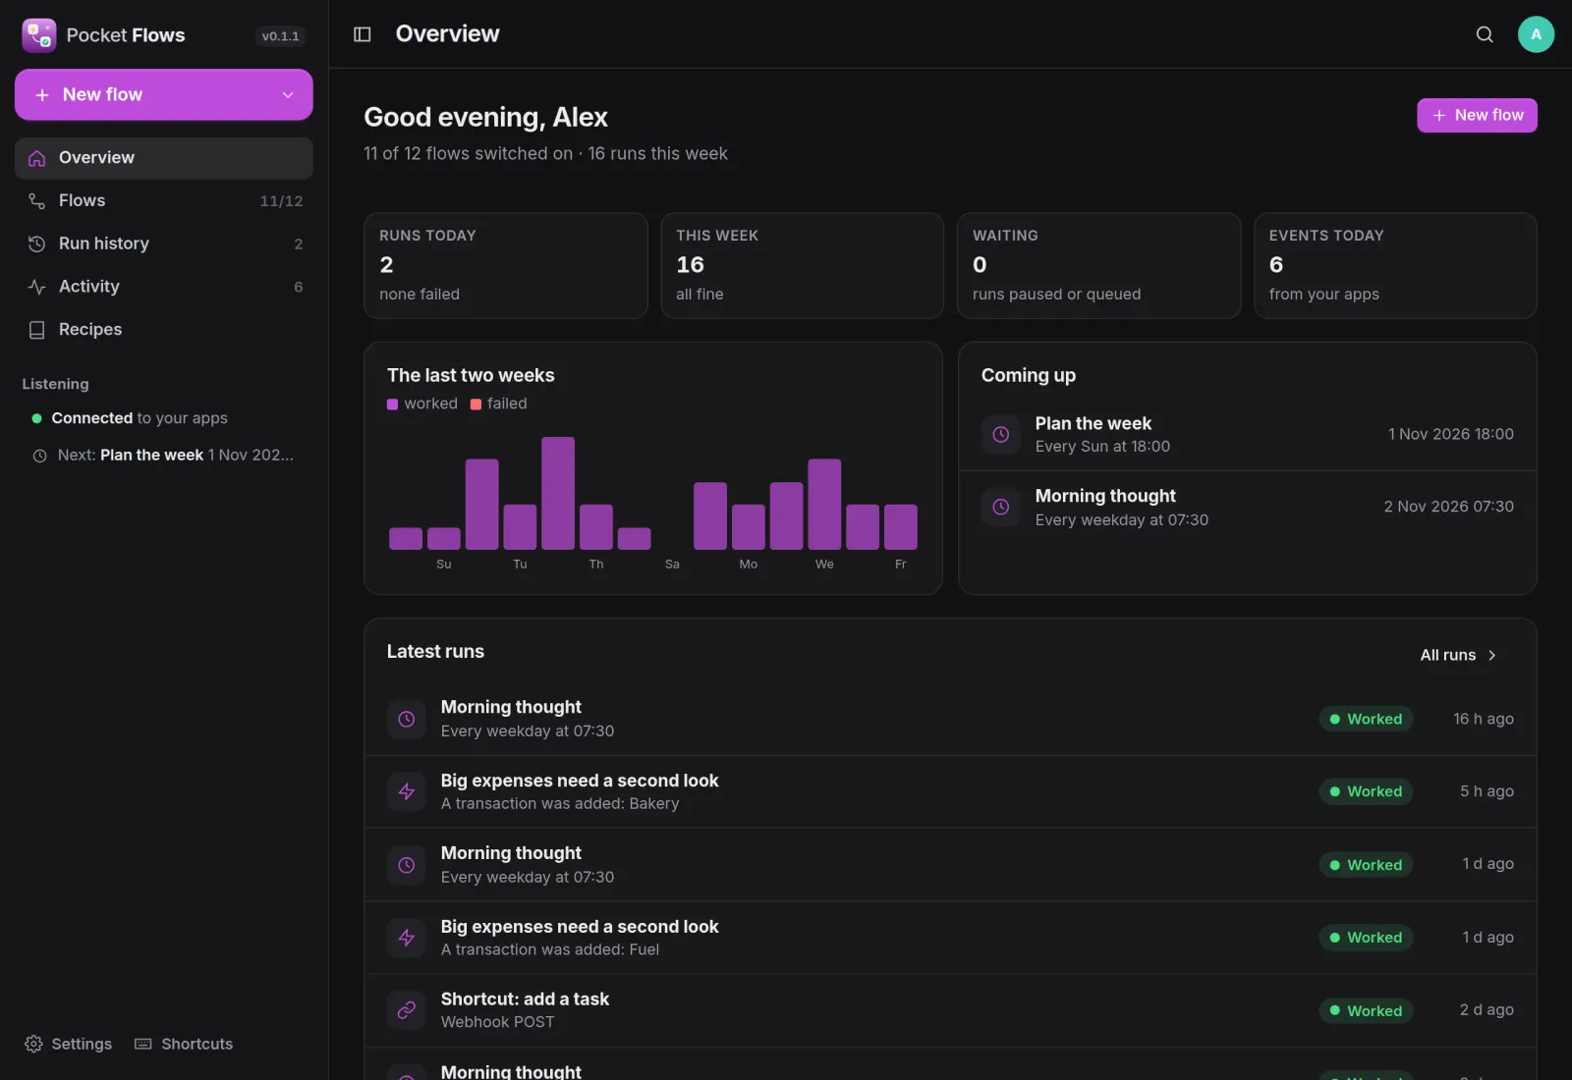Click the Overview home icon
The width and height of the screenshot is (1572, 1080).
pyautogui.click(x=37, y=158)
